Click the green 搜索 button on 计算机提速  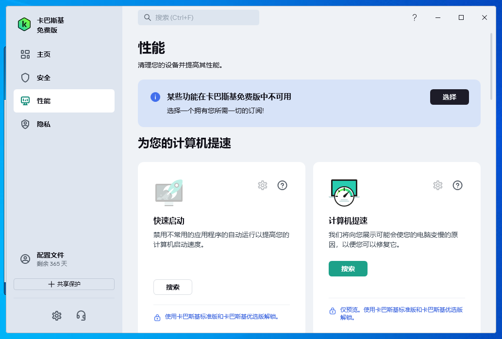pyautogui.click(x=348, y=267)
